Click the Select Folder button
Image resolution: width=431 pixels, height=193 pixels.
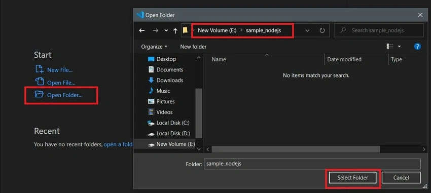(x=353, y=178)
